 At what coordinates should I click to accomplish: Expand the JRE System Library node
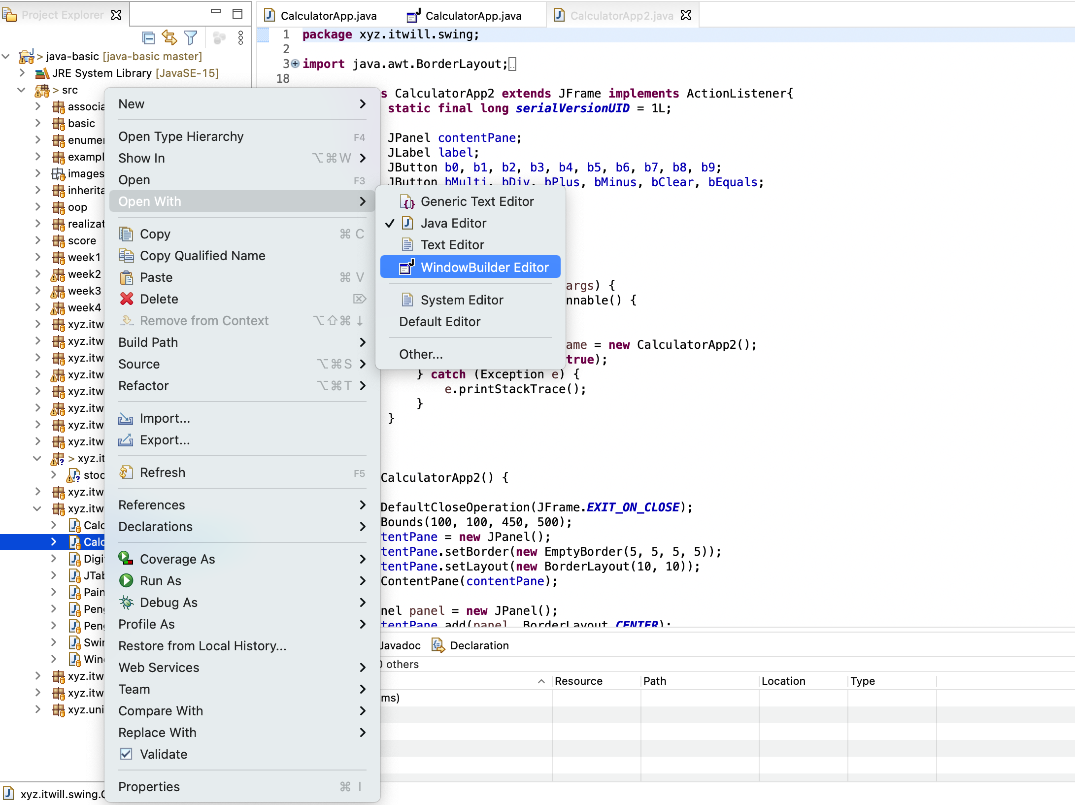pos(21,73)
